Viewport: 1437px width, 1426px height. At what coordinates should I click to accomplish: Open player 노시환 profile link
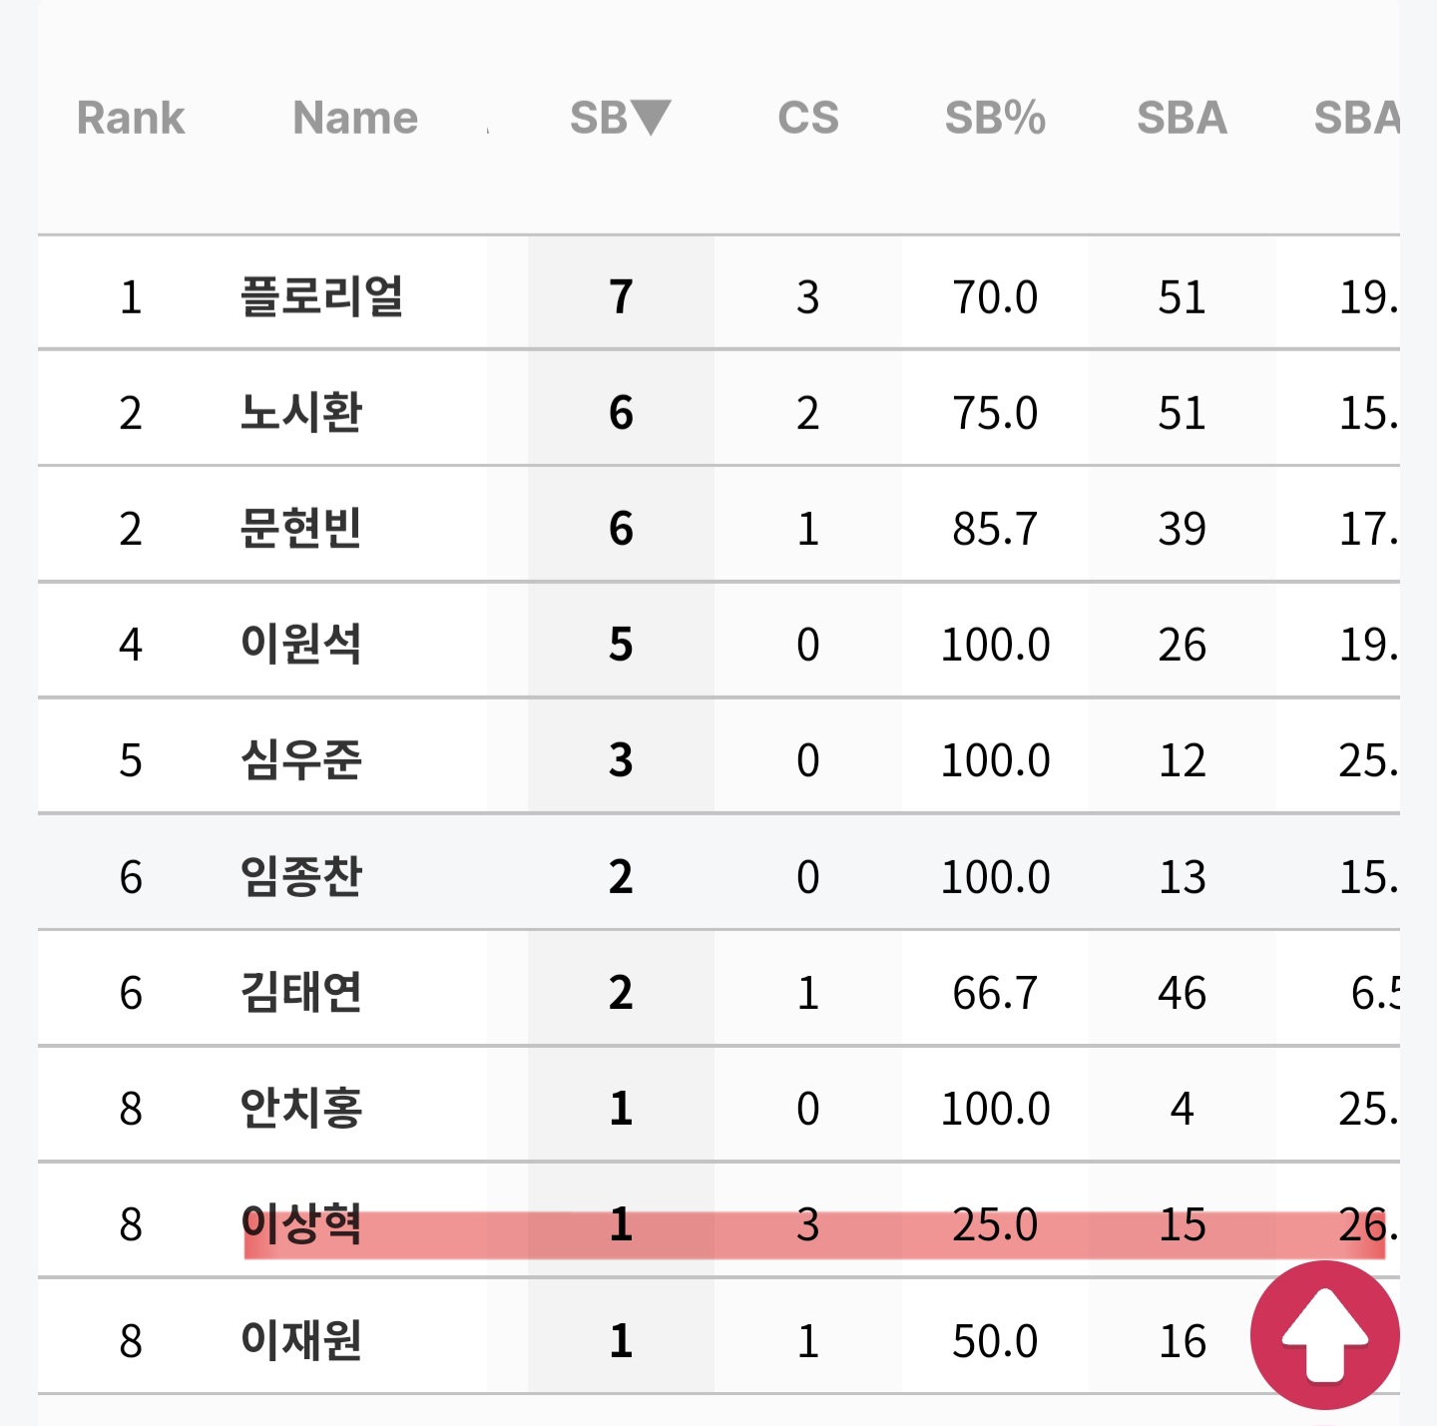301,412
